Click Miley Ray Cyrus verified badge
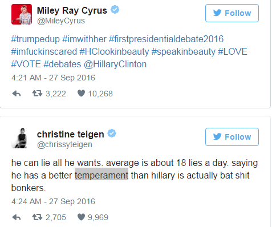 coord(115,10)
